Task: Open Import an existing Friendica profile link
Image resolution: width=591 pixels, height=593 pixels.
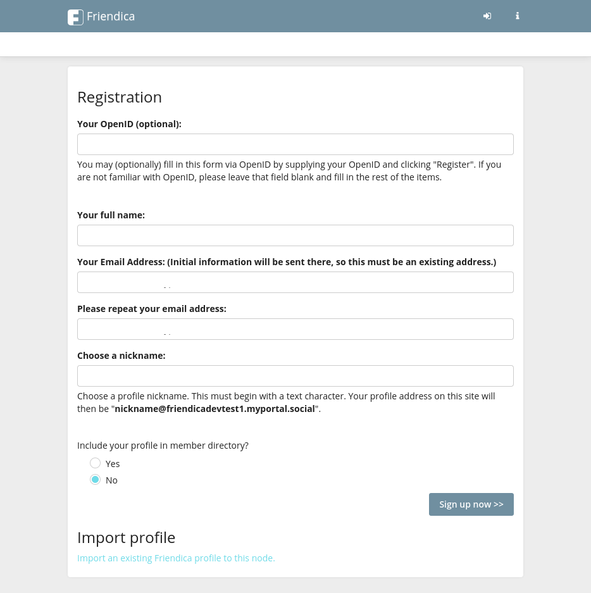Action: (x=176, y=558)
